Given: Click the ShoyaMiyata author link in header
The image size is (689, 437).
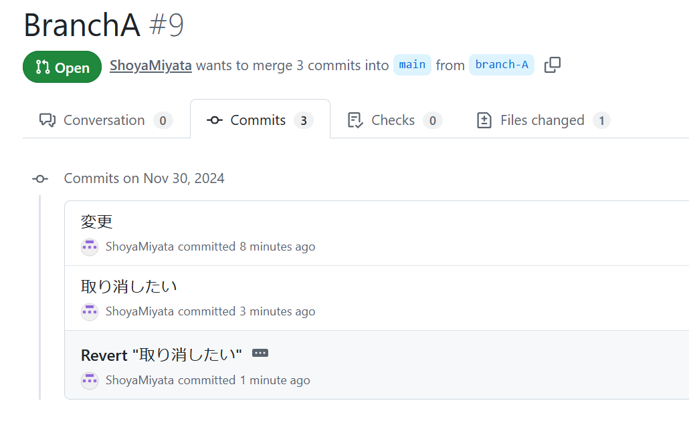Looking at the screenshot, I should tap(151, 65).
